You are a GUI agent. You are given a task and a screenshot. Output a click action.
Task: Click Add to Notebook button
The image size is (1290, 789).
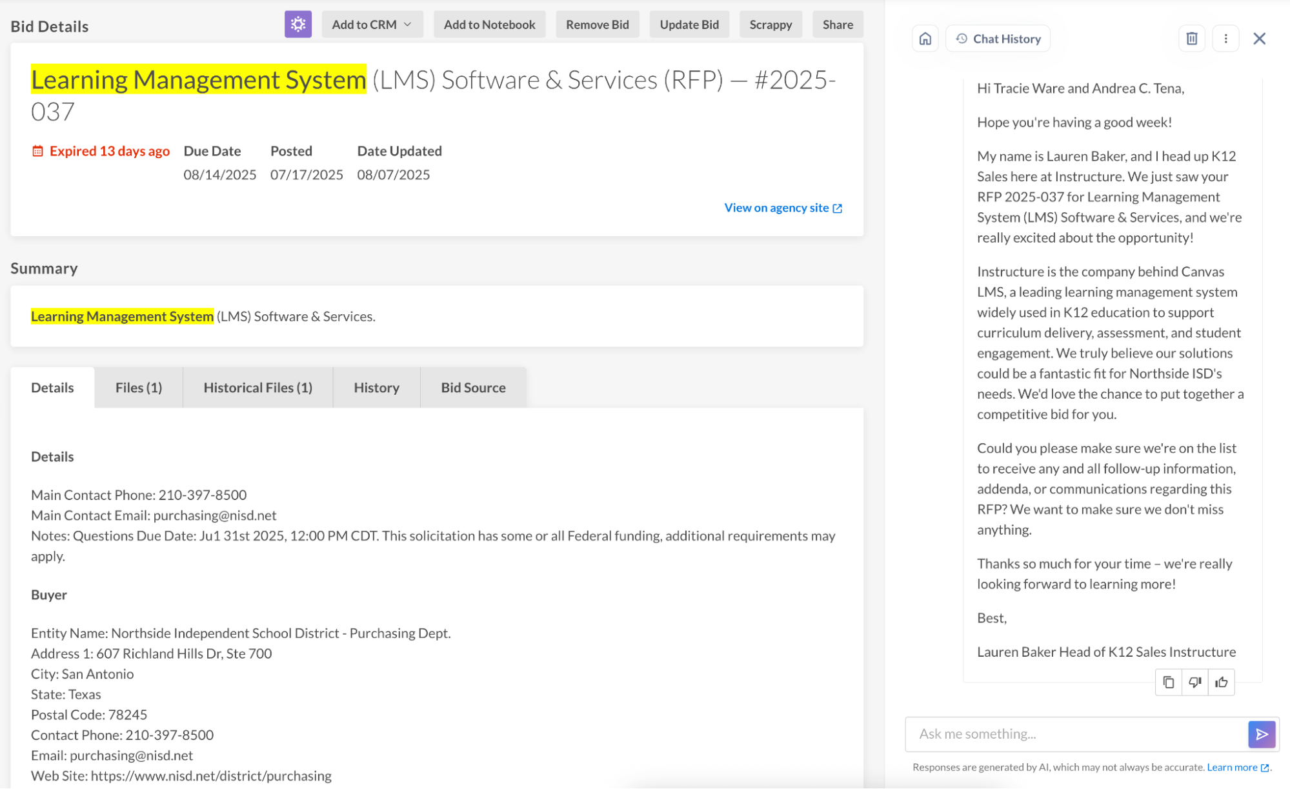pyautogui.click(x=489, y=25)
